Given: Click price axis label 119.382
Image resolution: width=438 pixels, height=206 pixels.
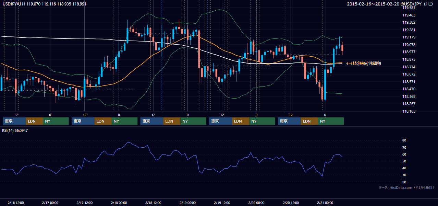Looking at the screenshot, I should 409,22.
